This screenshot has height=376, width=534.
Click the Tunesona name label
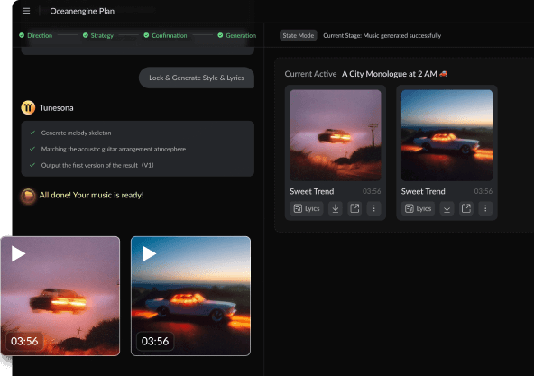pos(56,108)
